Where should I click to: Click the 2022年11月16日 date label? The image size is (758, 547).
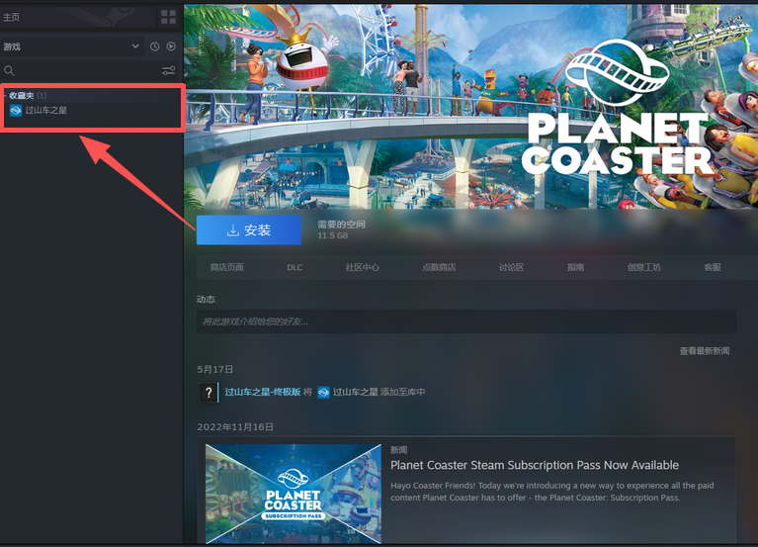[235, 427]
